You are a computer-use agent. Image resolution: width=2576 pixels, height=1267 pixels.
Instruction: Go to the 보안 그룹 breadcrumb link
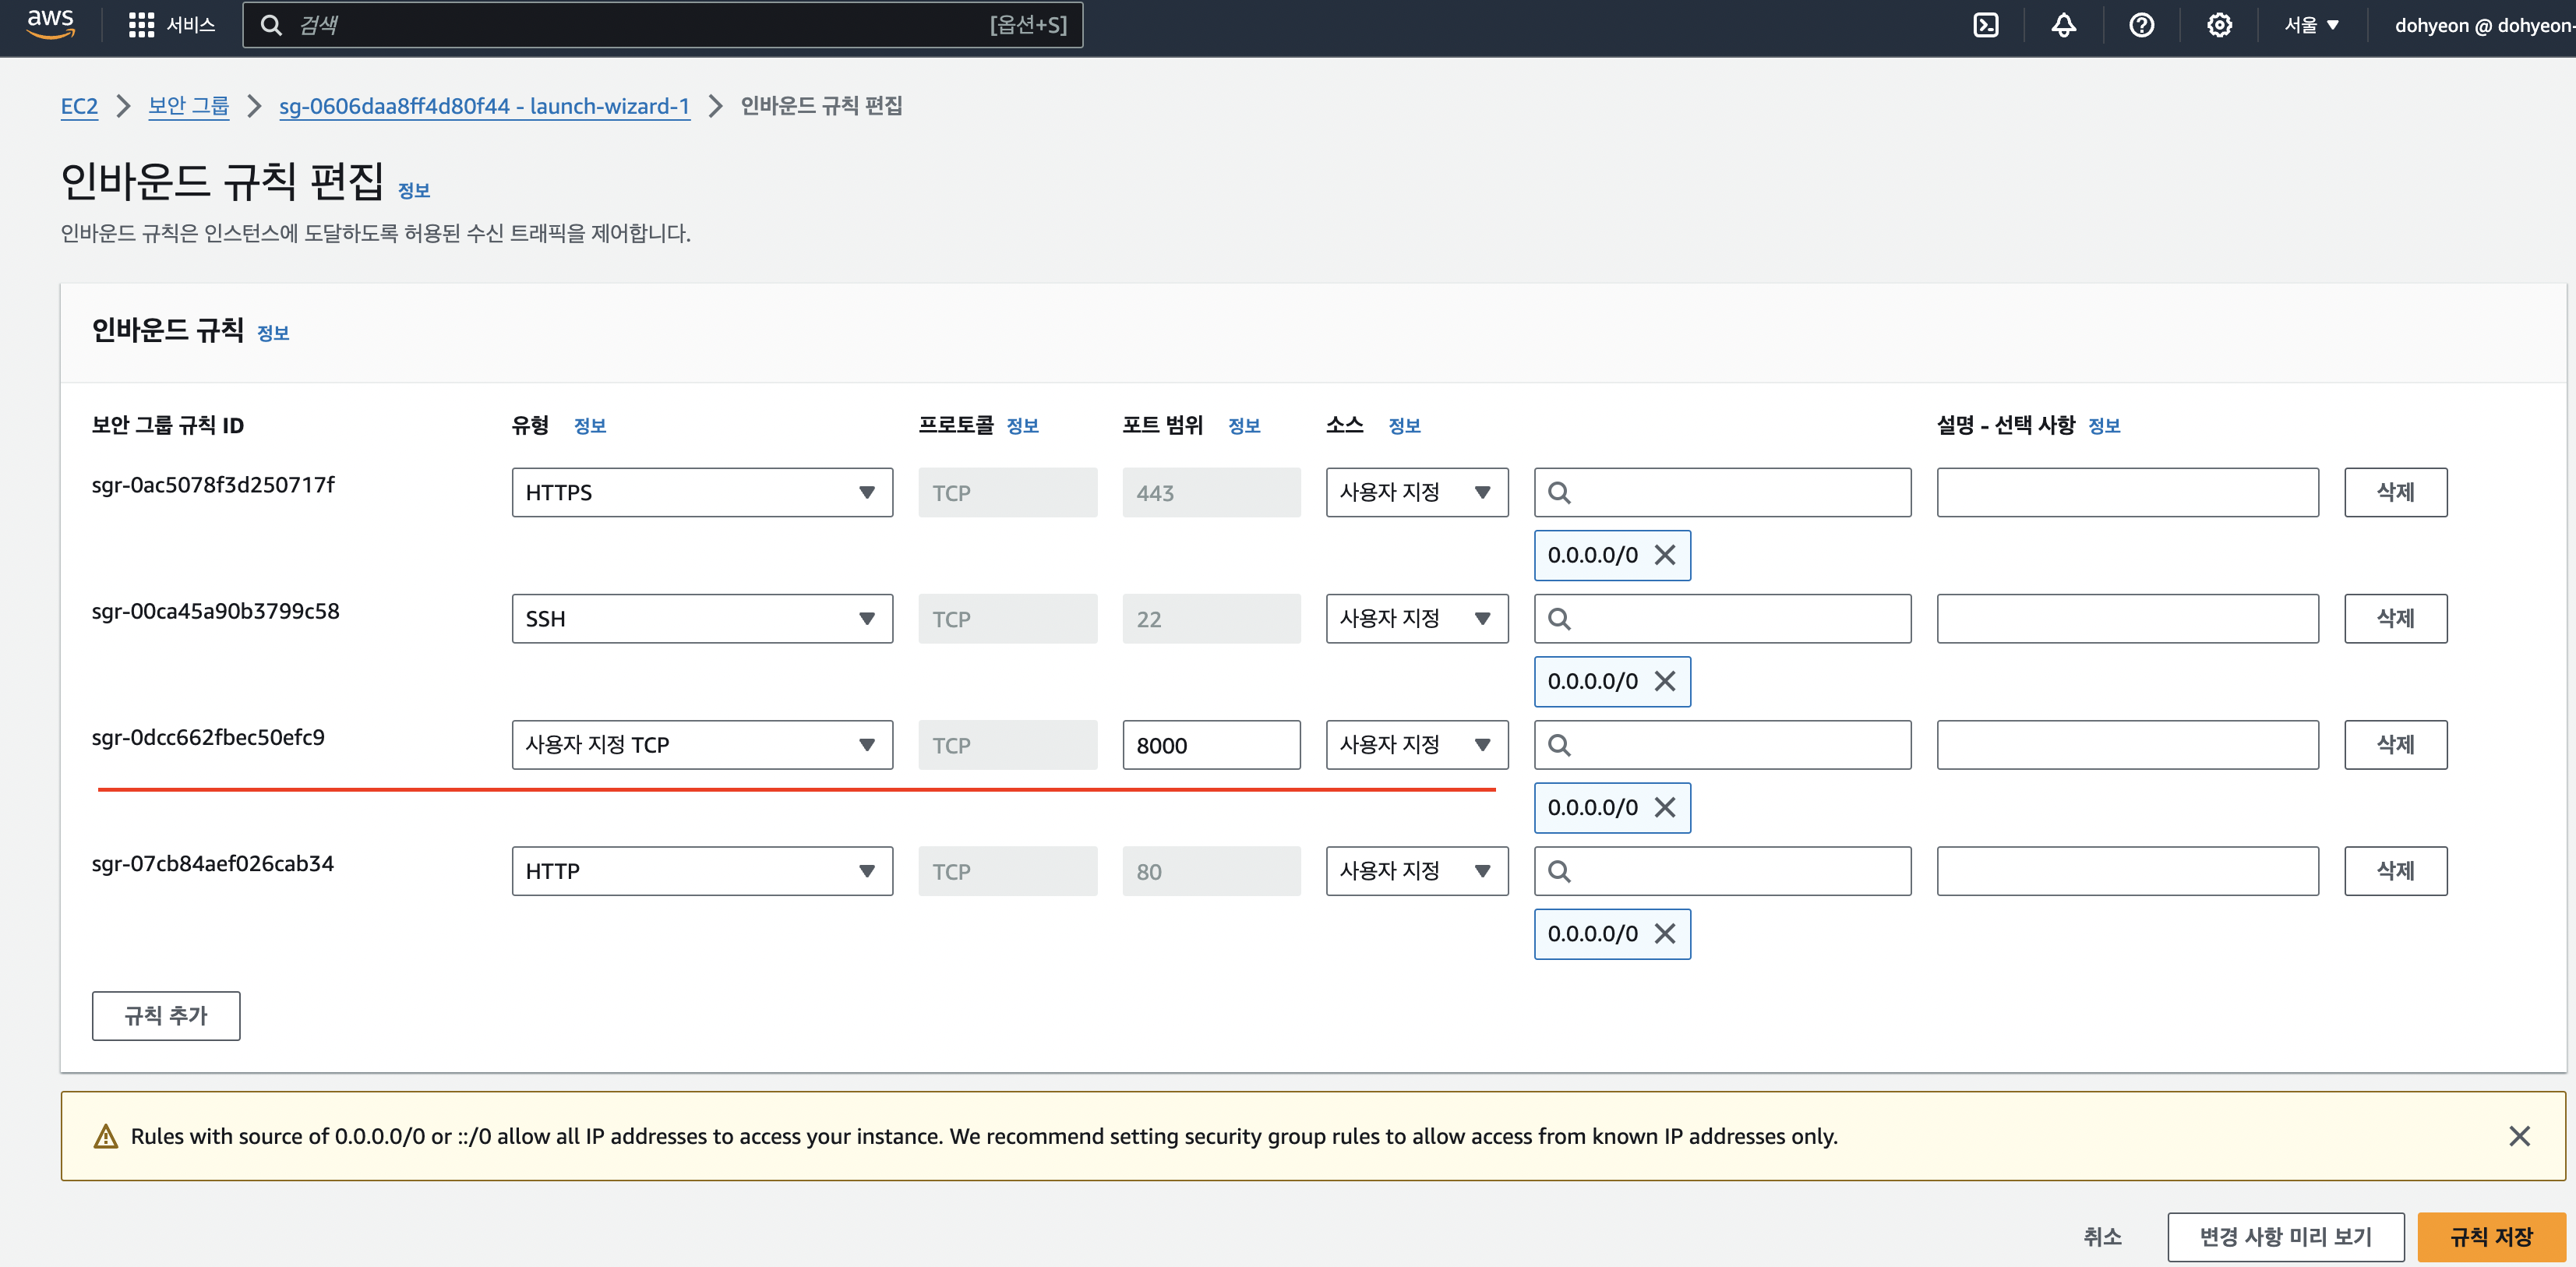point(188,106)
